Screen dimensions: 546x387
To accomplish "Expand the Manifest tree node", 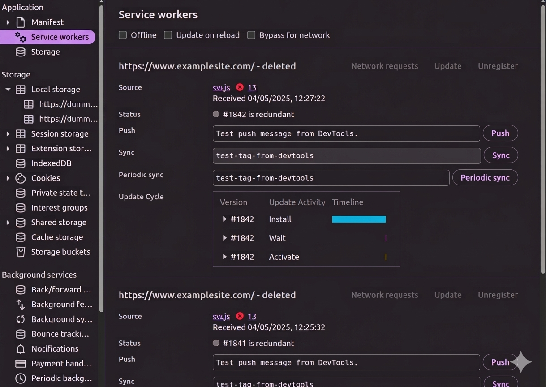I will (8, 22).
